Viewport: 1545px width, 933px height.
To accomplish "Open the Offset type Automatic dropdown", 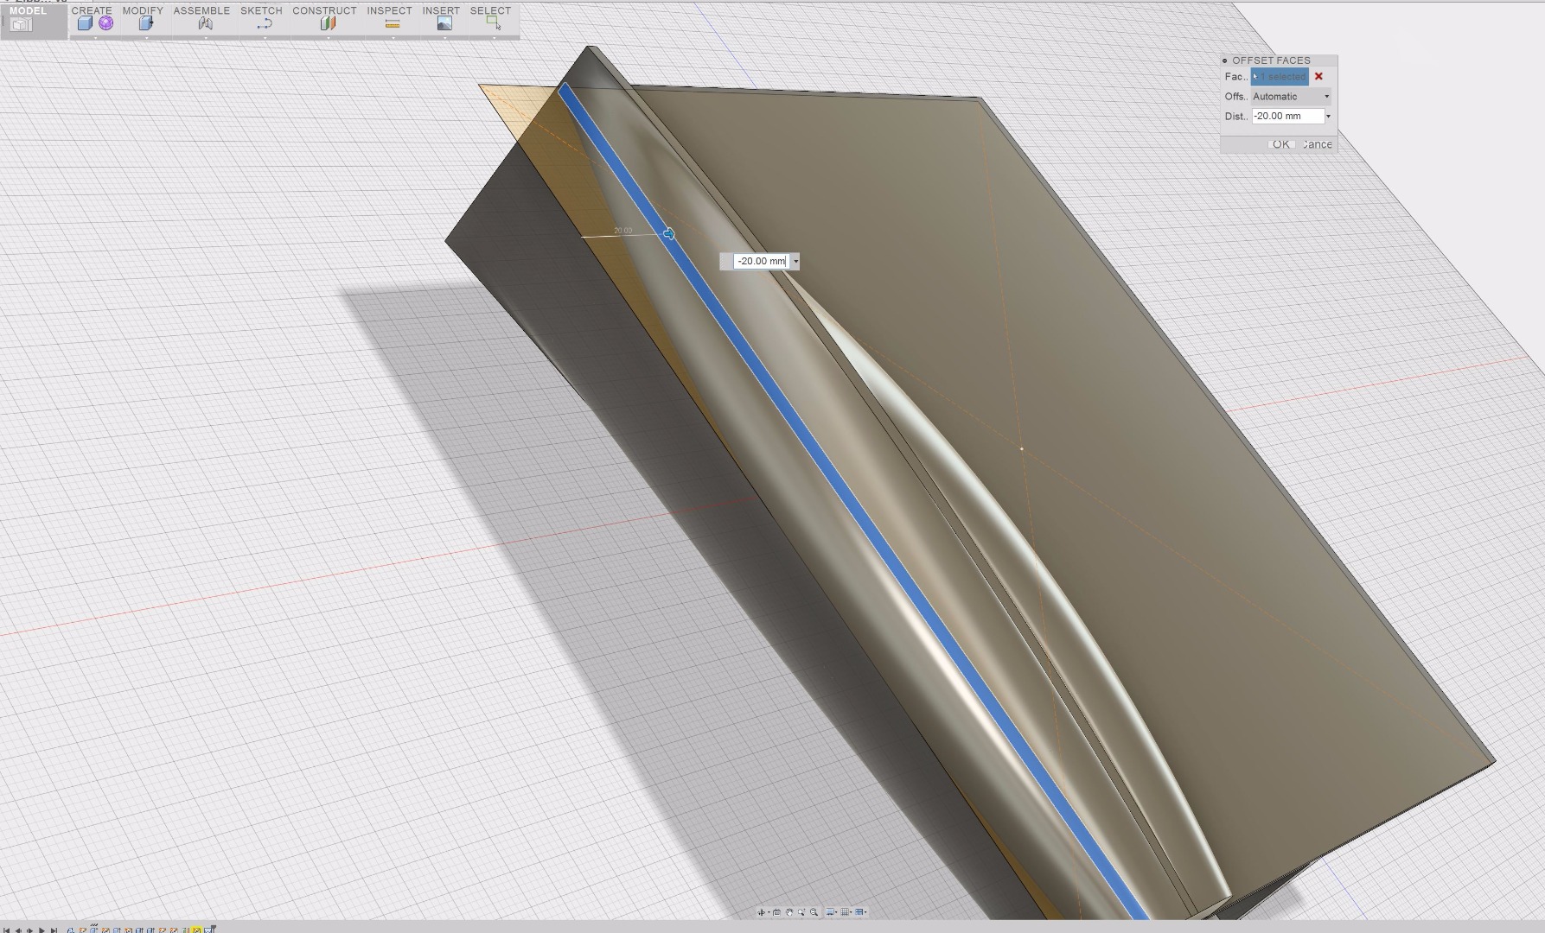I will coord(1292,97).
